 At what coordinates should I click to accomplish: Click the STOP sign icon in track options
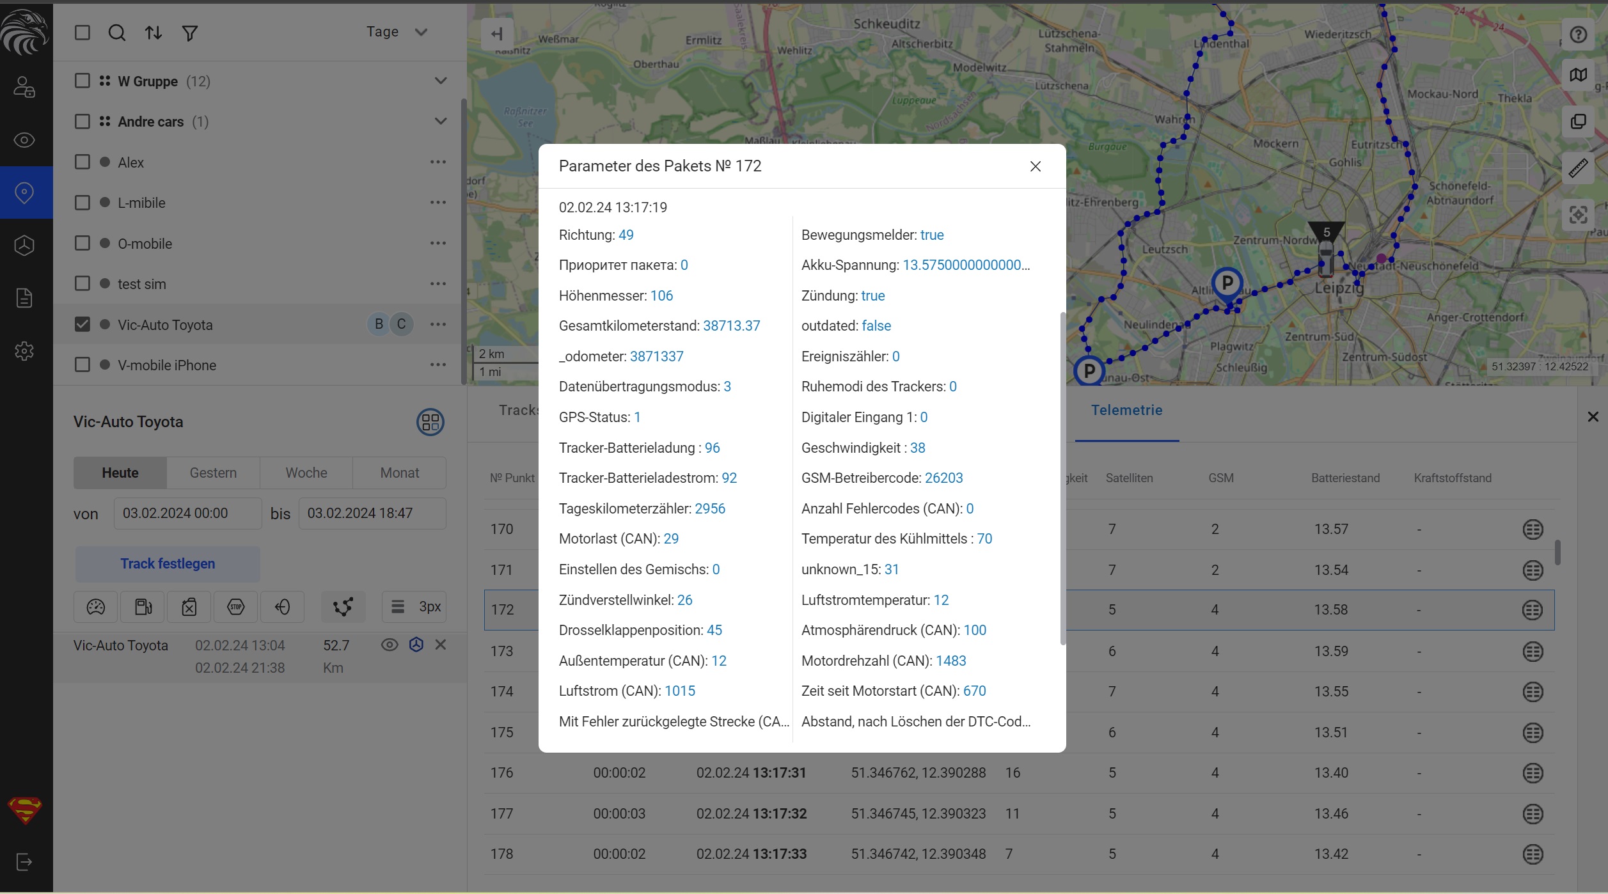(236, 607)
